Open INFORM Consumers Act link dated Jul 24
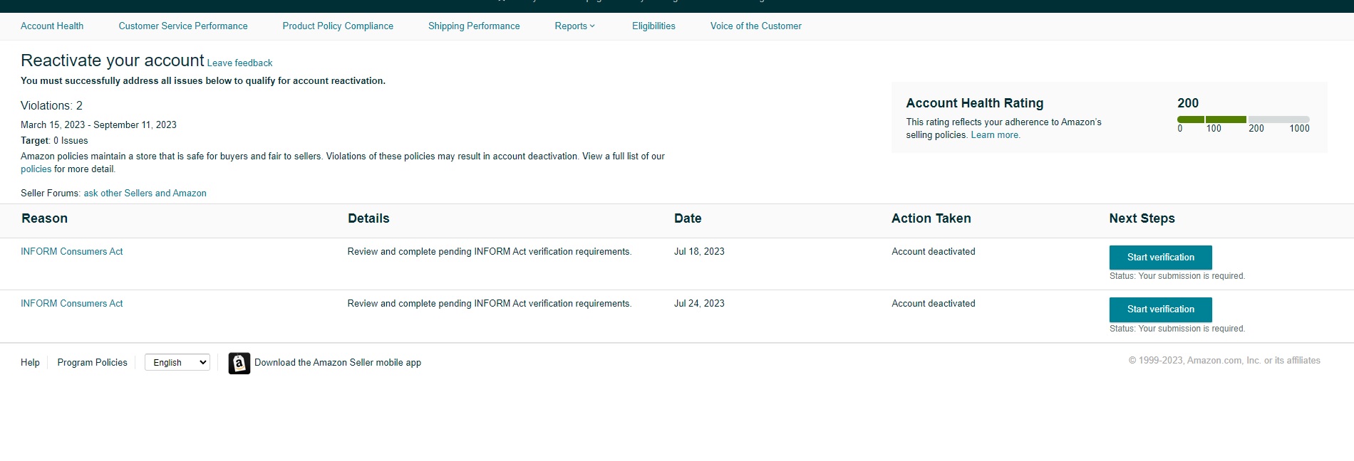This screenshot has width=1354, height=461. 71,304
